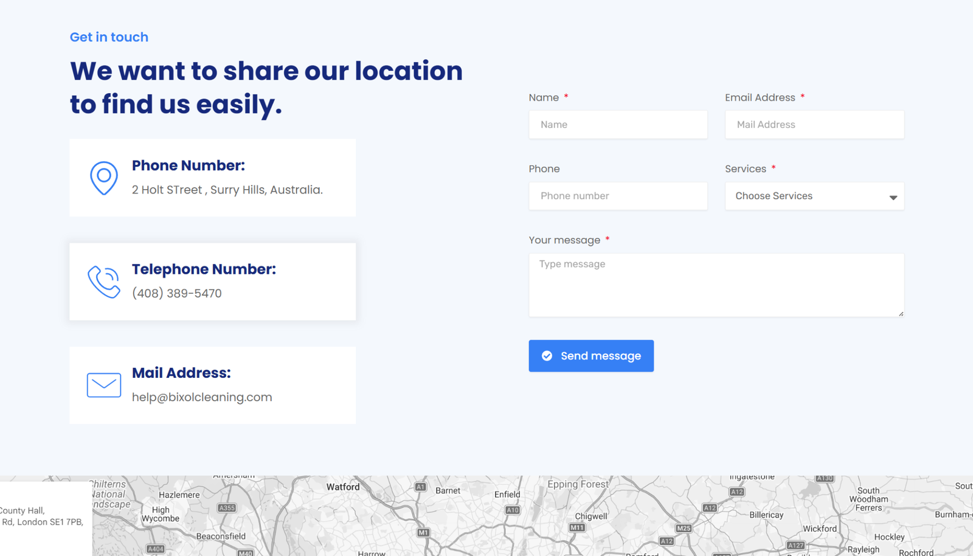Screen dimensions: 973x556
Task: Click the Phone Number: heading
Action: click(189, 165)
